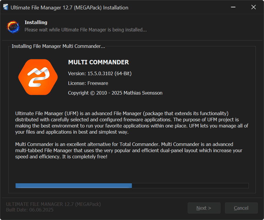Click the bold Installing header title
264x220 pixels.
(x=36, y=22)
